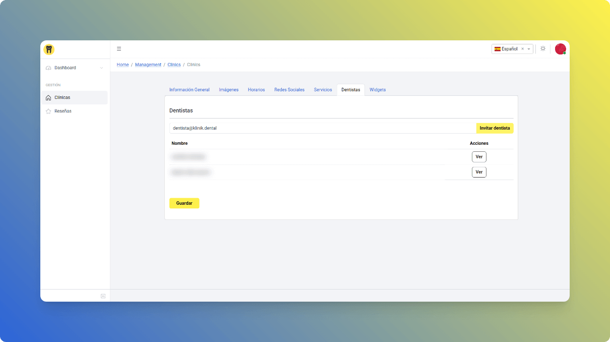The image size is (610, 342).
Task: Open the language dropdown arrow
Action: 529,49
